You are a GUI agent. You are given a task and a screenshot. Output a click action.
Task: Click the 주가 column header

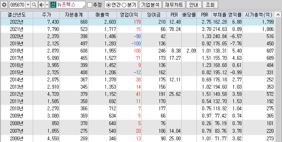point(46,15)
